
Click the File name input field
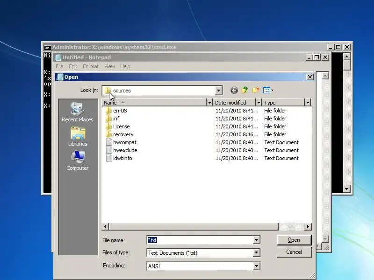coord(200,240)
